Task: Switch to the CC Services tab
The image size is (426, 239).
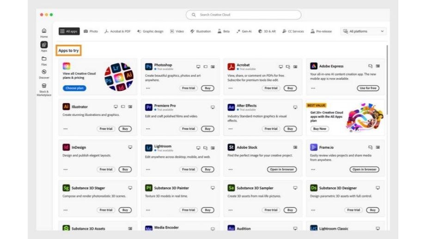Action: (x=293, y=31)
